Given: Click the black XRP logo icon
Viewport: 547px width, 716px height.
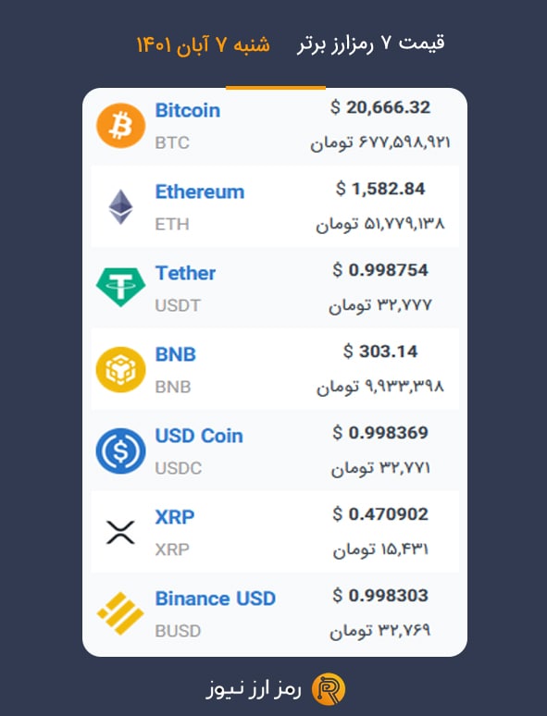Looking at the screenshot, I should (120, 532).
